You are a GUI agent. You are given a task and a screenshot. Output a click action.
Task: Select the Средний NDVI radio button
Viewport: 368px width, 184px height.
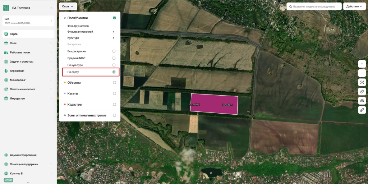[114, 58]
